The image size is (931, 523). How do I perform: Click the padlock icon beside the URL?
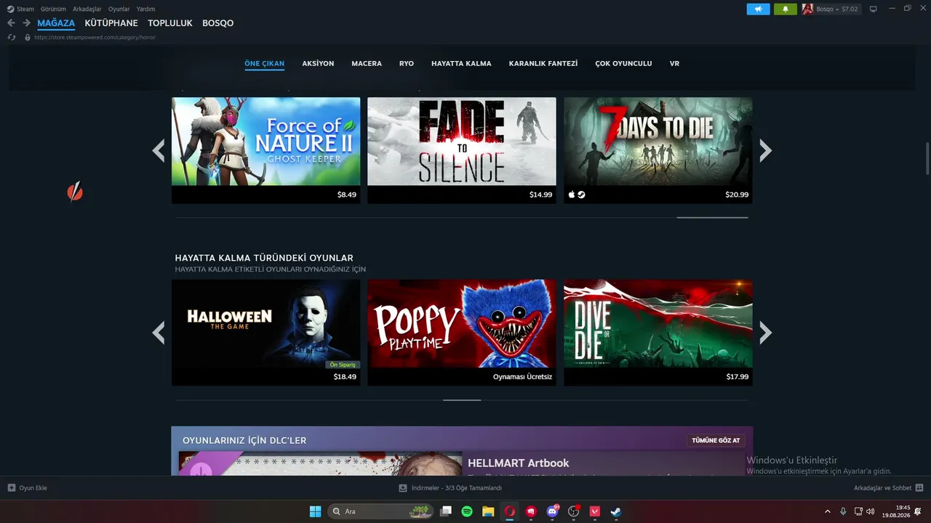pos(28,37)
